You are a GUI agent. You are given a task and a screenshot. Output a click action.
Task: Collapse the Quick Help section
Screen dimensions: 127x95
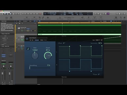pyautogui.click(x=1, y=21)
